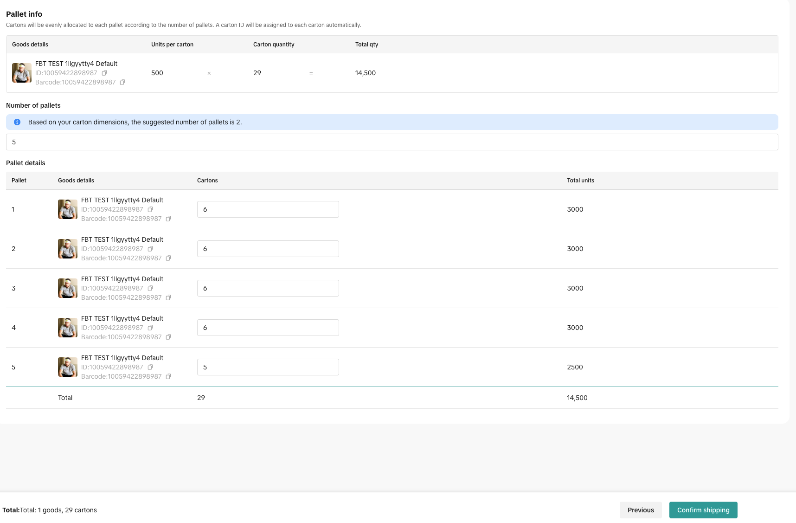This screenshot has height=523, width=796.
Task: Click the cartons input for pallet 4
Action: [268, 328]
